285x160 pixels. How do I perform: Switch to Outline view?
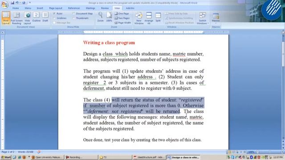click(x=36, y=17)
